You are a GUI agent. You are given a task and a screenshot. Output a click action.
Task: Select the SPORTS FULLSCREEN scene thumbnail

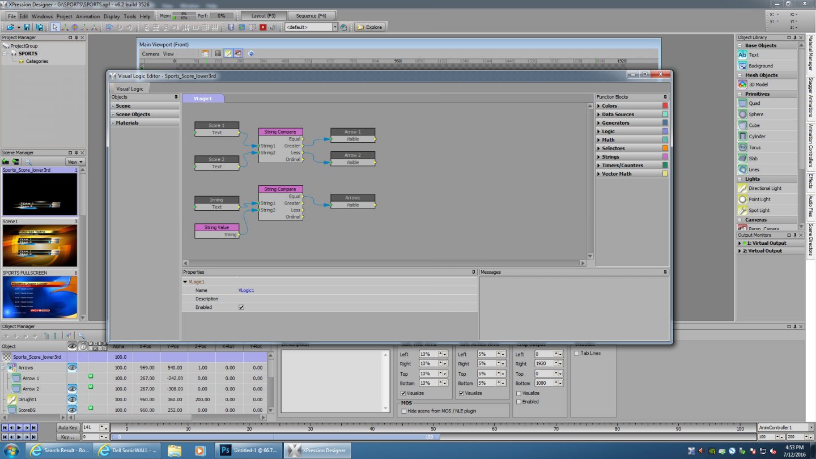pos(40,297)
